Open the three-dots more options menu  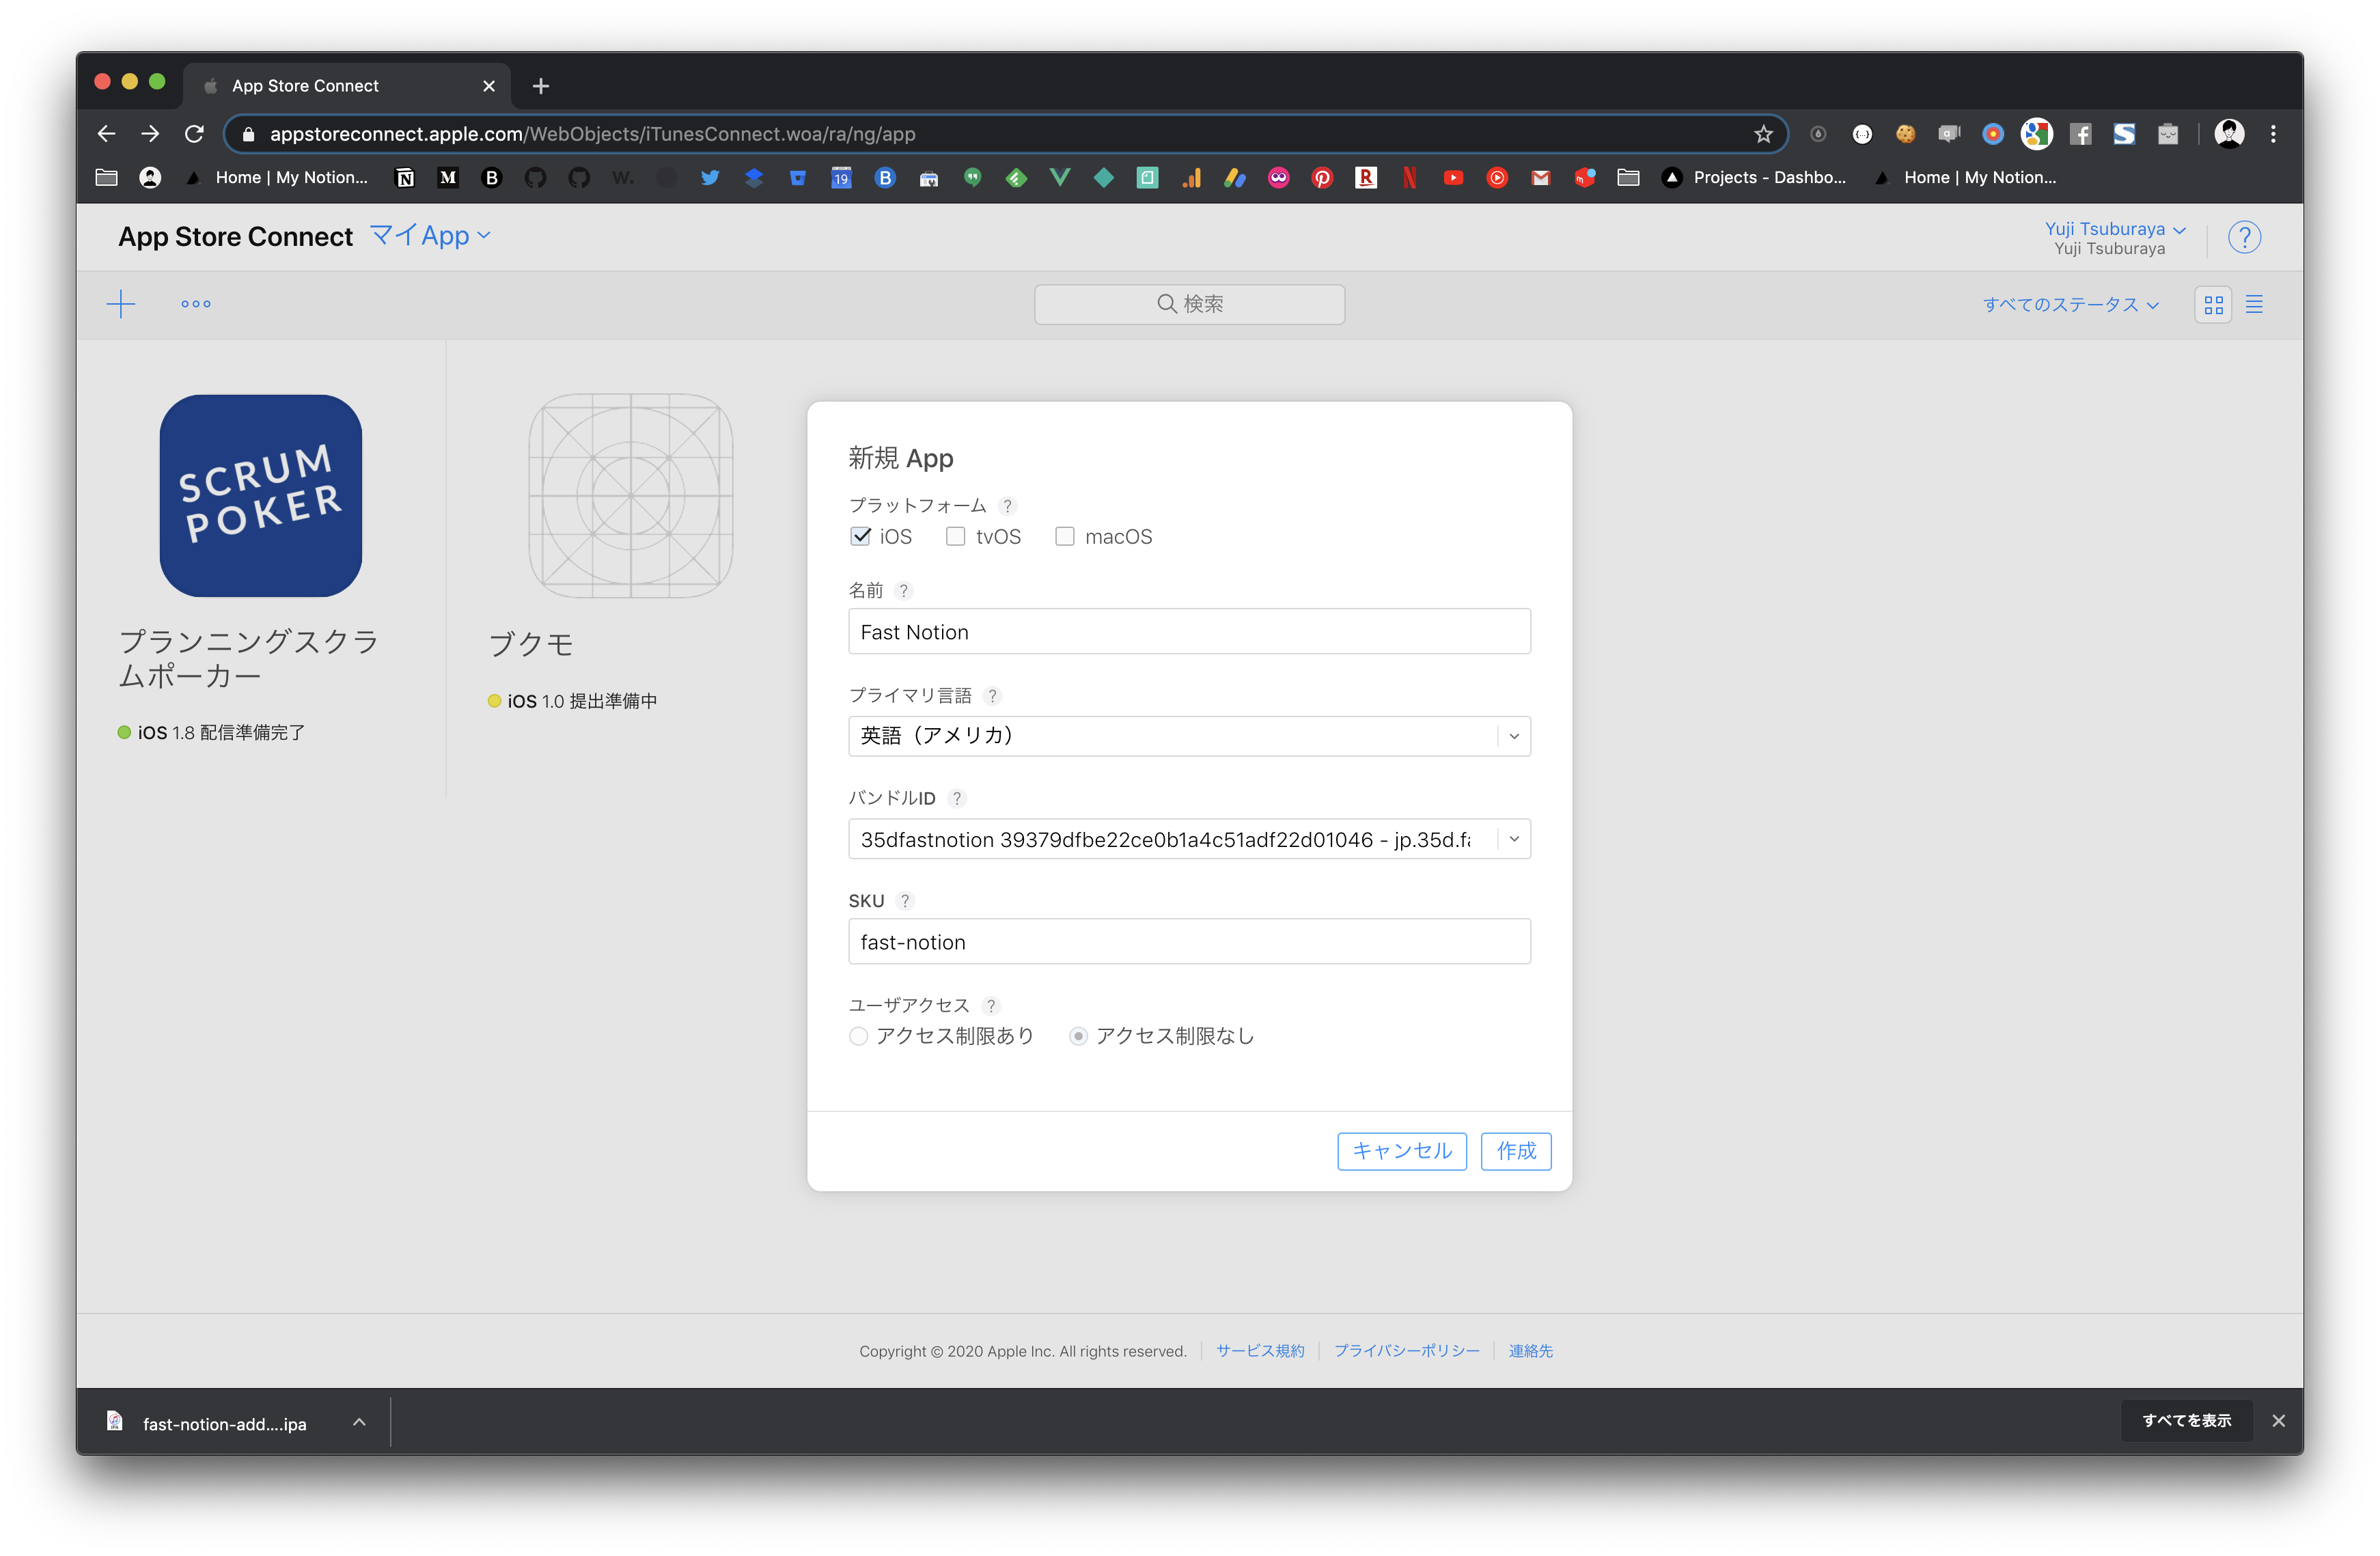click(196, 304)
